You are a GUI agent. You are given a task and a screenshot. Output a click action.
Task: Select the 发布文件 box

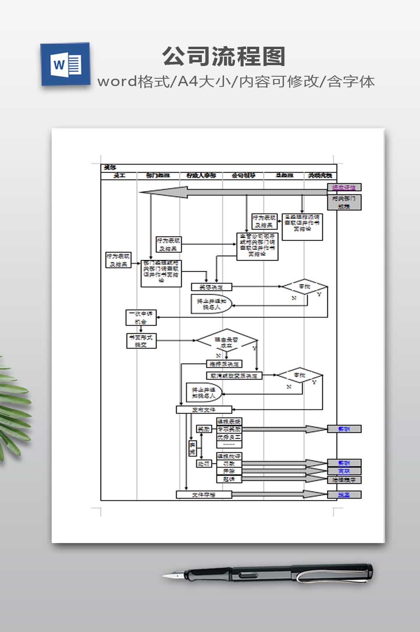[204, 409]
